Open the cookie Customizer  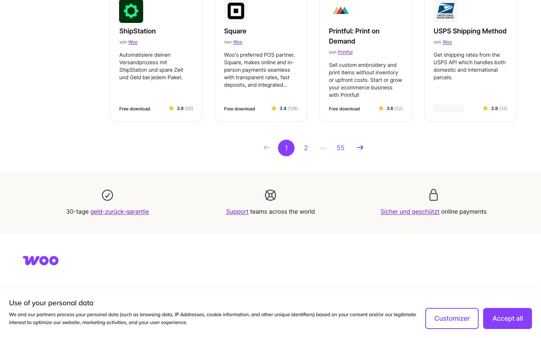point(452,318)
